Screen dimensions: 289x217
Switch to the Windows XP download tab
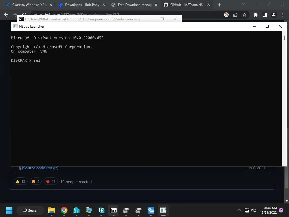coord(26,5)
